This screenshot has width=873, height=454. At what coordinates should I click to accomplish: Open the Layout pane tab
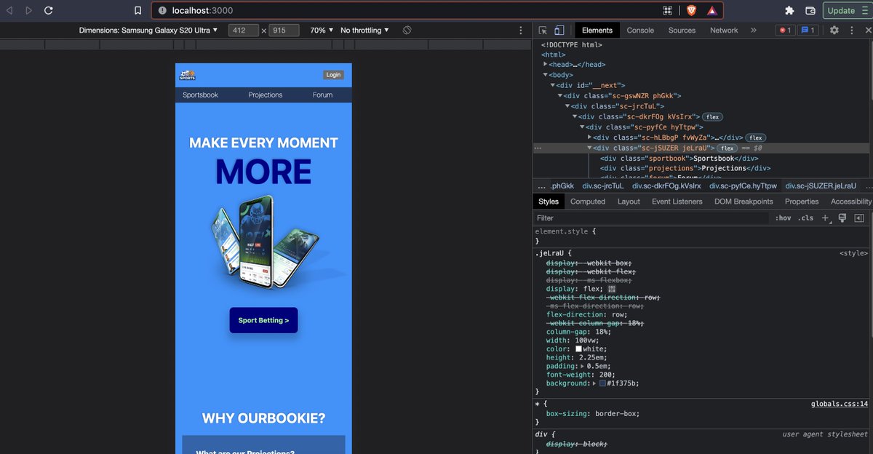coord(629,202)
